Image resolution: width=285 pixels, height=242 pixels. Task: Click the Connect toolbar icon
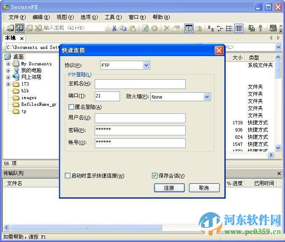(11, 28)
